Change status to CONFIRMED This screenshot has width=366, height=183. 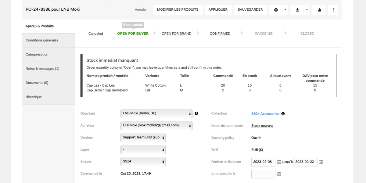click(220, 34)
